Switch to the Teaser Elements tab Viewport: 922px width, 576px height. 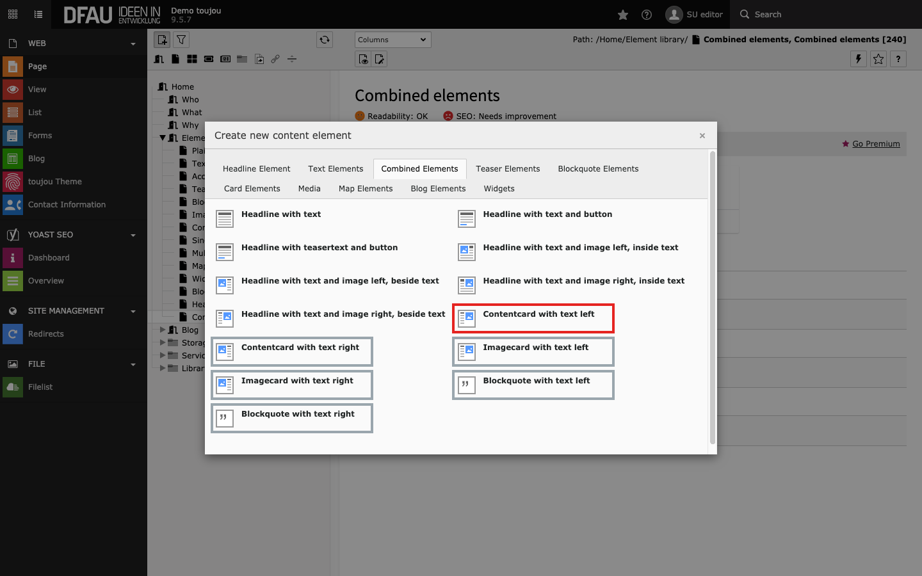click(x=508, y=169)
